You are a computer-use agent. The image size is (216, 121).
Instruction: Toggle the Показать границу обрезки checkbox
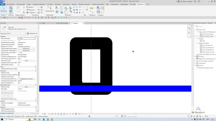coord(19,75)
